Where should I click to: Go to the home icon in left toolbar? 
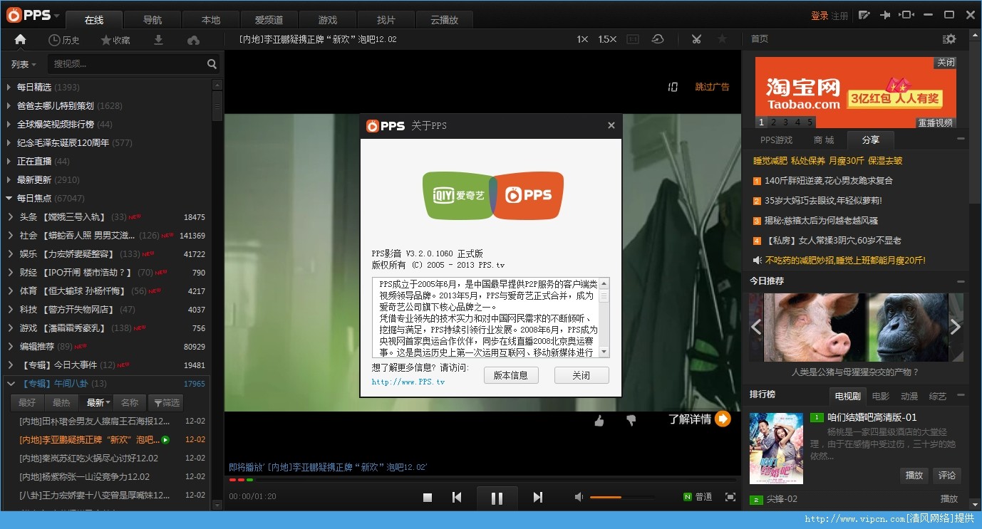tap(20, 40)
